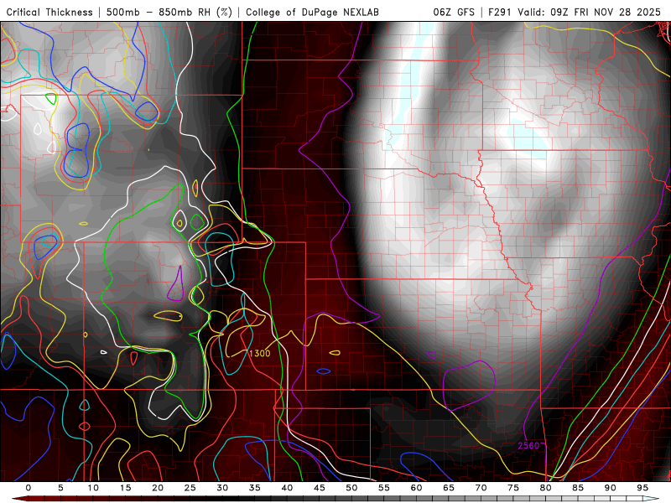The width and height of the screenshot is (671, 503).
Task: Click the '60' tick label on the legend
Action: (x=416, y=488)
